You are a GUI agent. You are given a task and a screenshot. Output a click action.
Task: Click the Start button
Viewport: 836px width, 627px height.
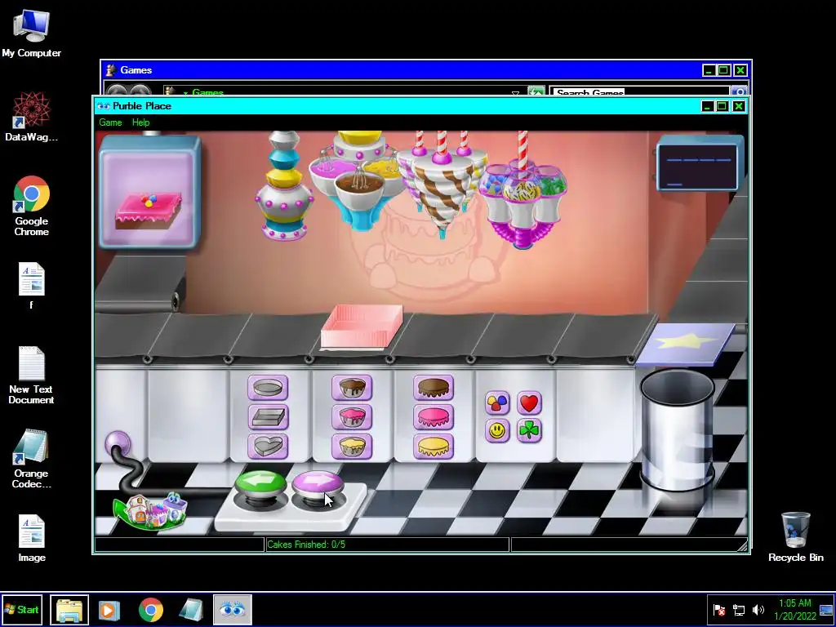(x=22, y=609)
